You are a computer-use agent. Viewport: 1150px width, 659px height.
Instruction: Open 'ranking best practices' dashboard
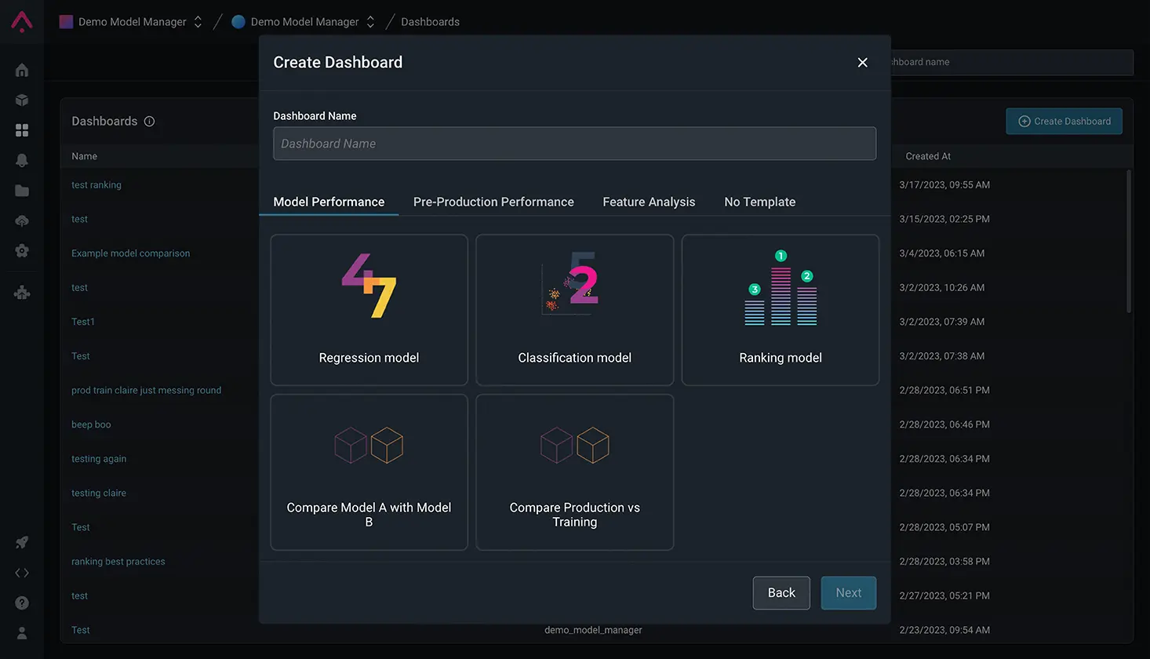[x=118, y=562]
